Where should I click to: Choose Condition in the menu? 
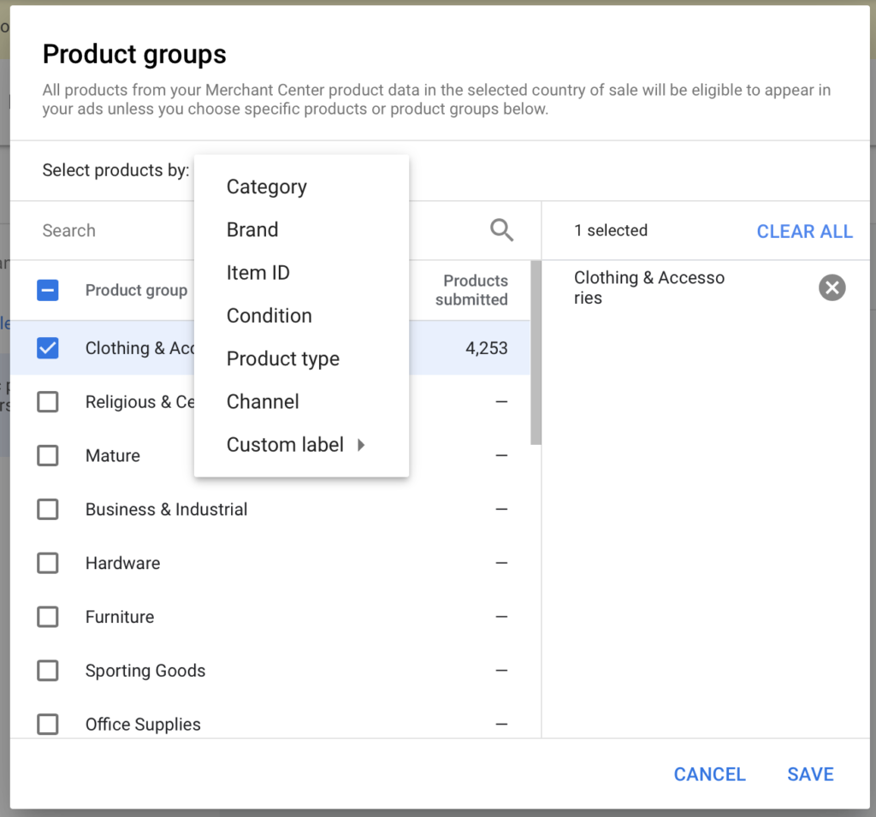tap(302, 316)
